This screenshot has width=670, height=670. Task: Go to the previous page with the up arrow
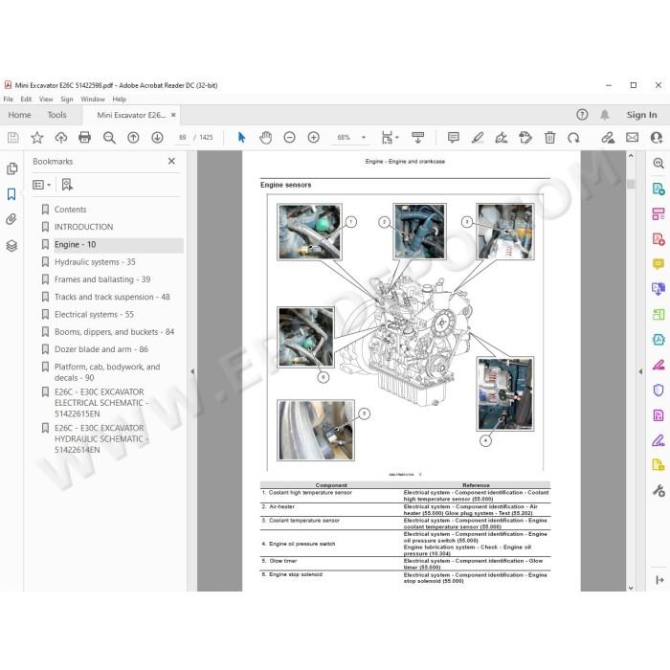click(x=133, y=138)
